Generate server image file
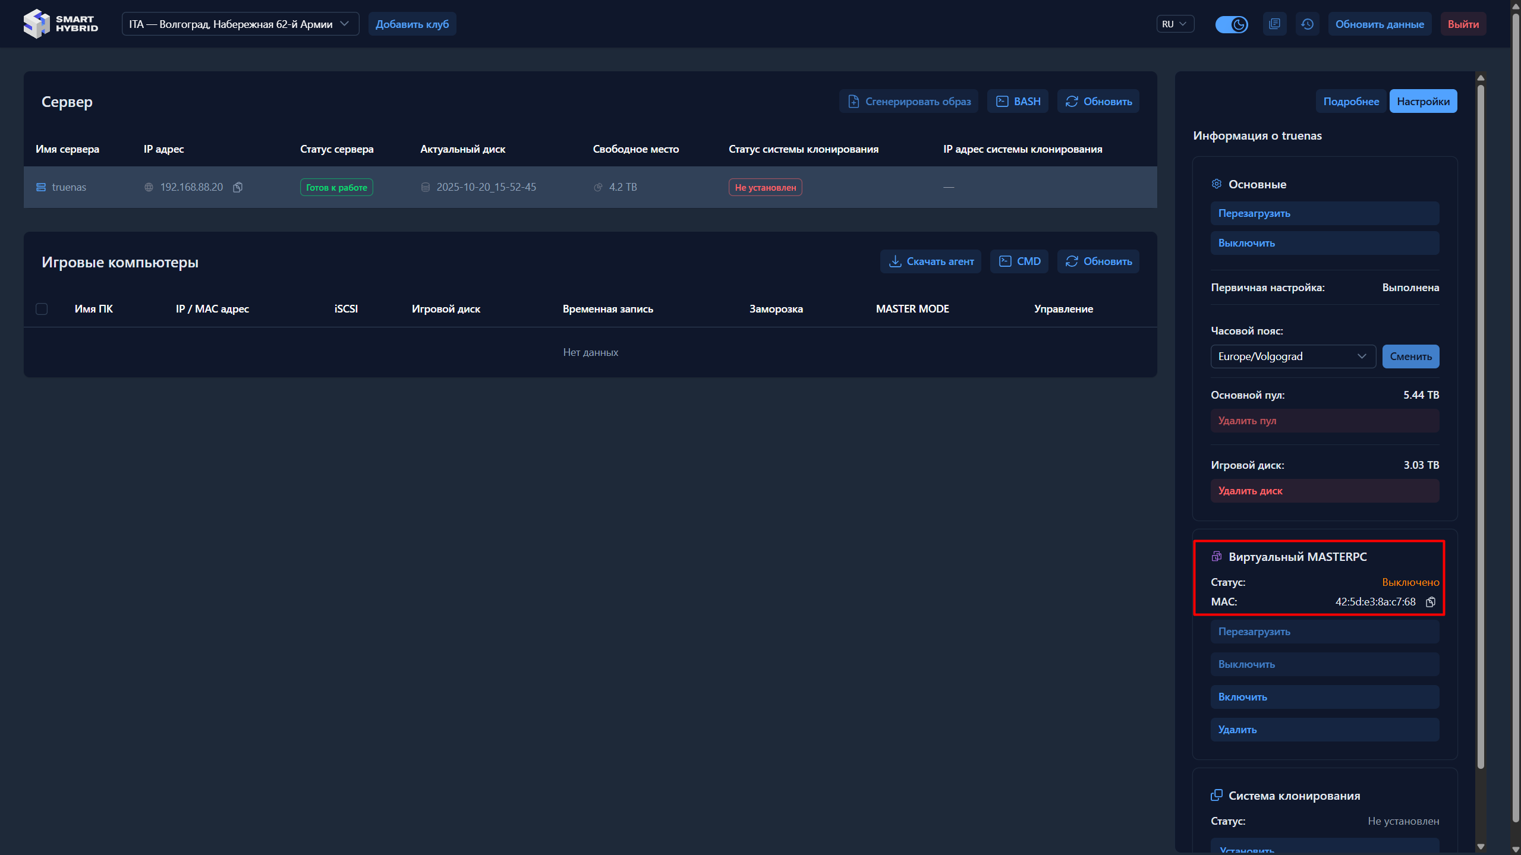This screenshot has height=855, width=1521. [909, 102]
